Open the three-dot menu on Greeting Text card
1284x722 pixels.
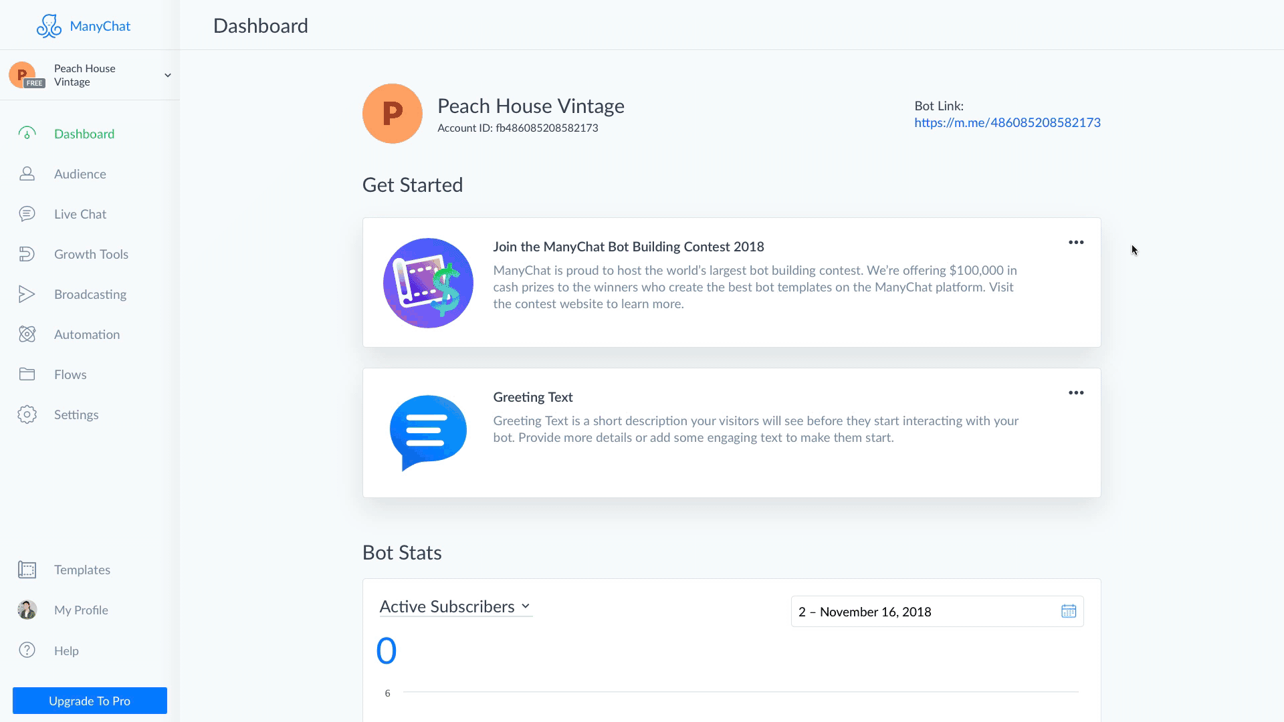1075,393
